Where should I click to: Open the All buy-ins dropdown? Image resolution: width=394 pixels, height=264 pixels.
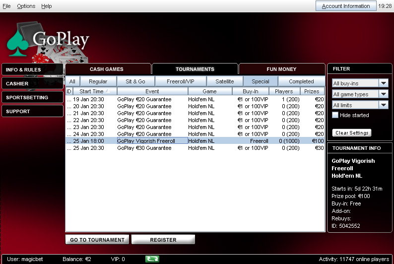360,83
